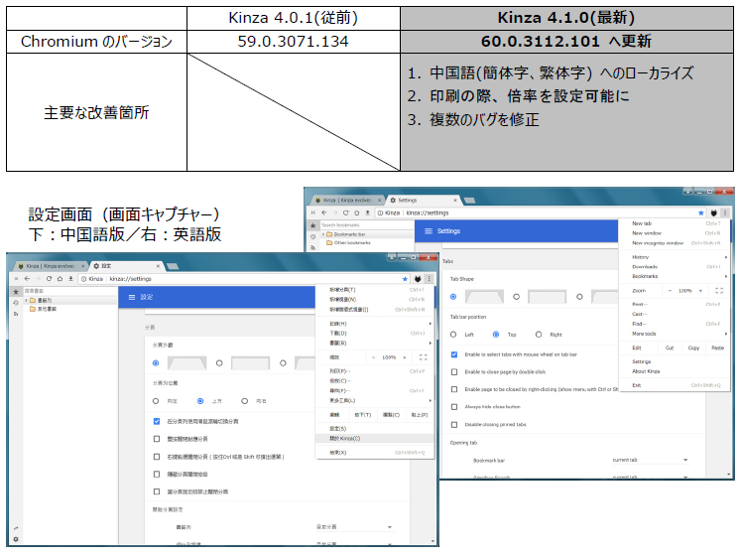The height and width of the screenshot is (560, 742).
Task: Click fullscreen icon in English menu's Zoom row
Action: click(719, 290)
